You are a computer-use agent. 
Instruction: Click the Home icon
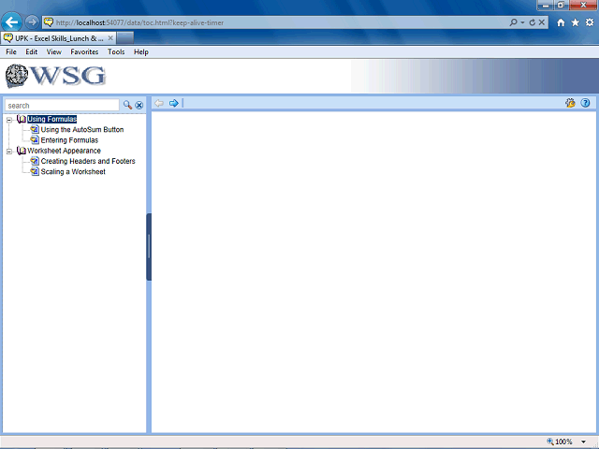561,22
